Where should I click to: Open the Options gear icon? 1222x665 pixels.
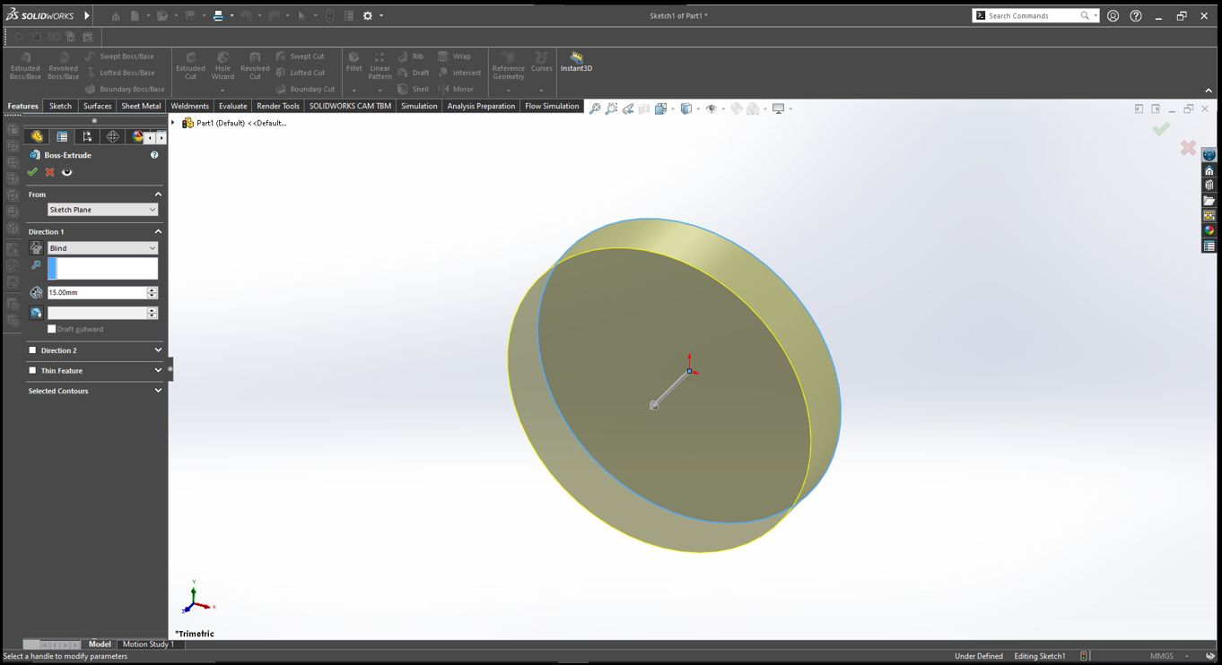click(367, 15)
